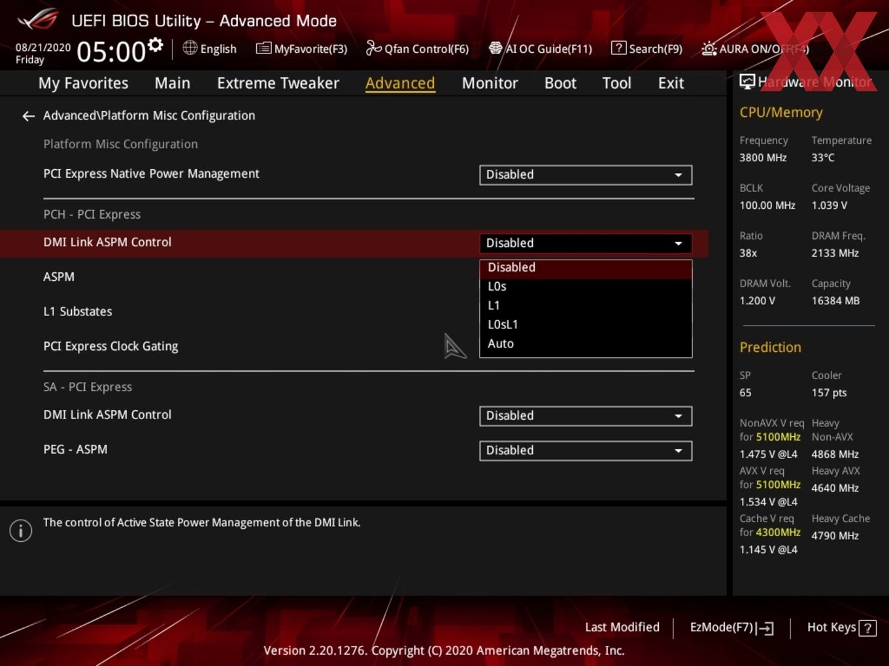
Task: Collapse the PCH DMI Link ASPM dropdown
Action: tap(586, 243)
